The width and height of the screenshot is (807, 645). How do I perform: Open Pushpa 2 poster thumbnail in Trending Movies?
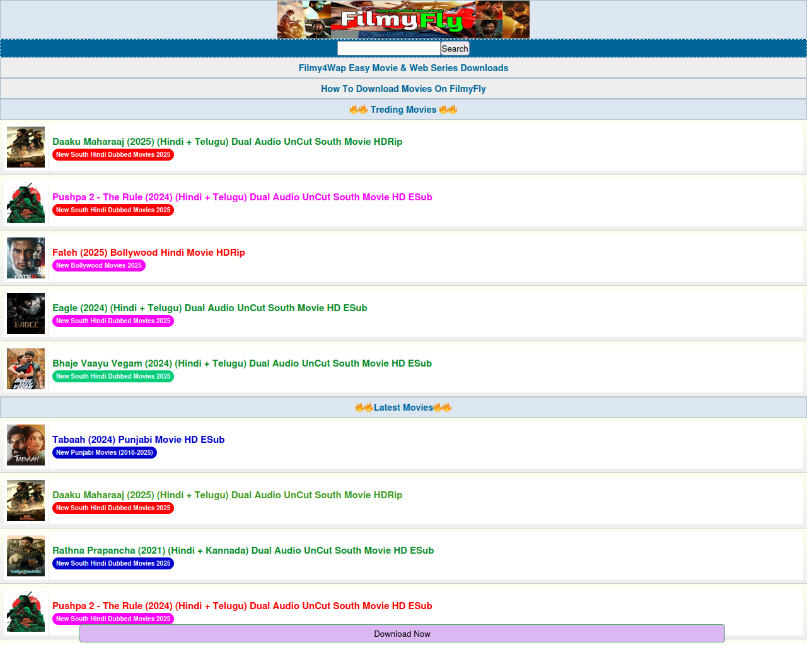[26, 202]
